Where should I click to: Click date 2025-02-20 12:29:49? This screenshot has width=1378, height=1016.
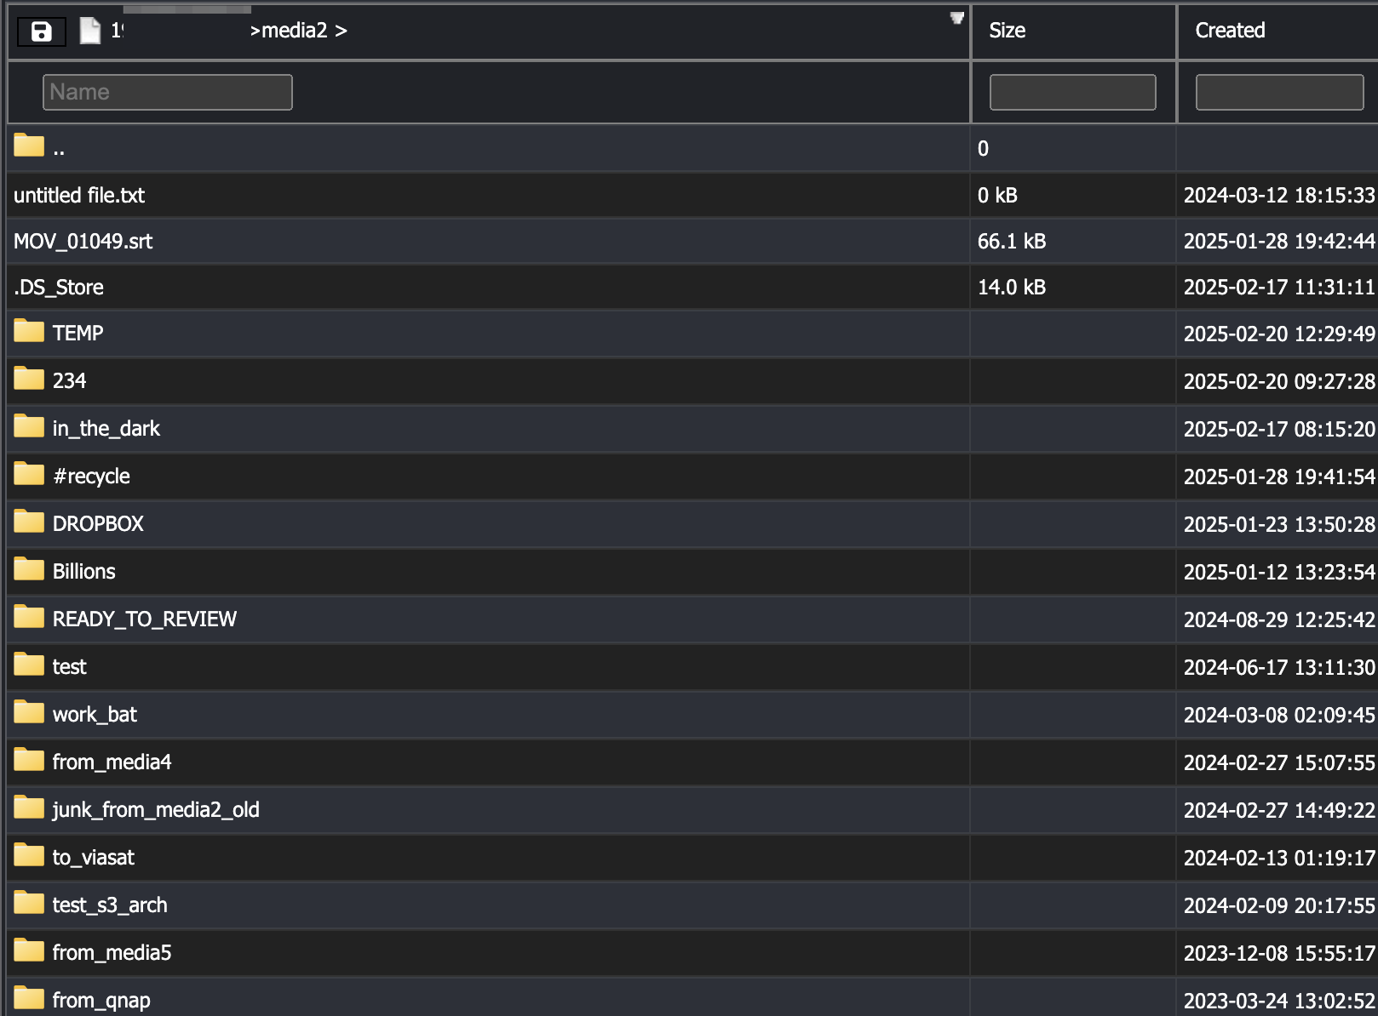click(1279, 334)
